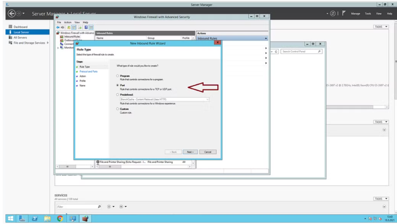
Task: Click the Name column header
Action: [x=121, y=38]
